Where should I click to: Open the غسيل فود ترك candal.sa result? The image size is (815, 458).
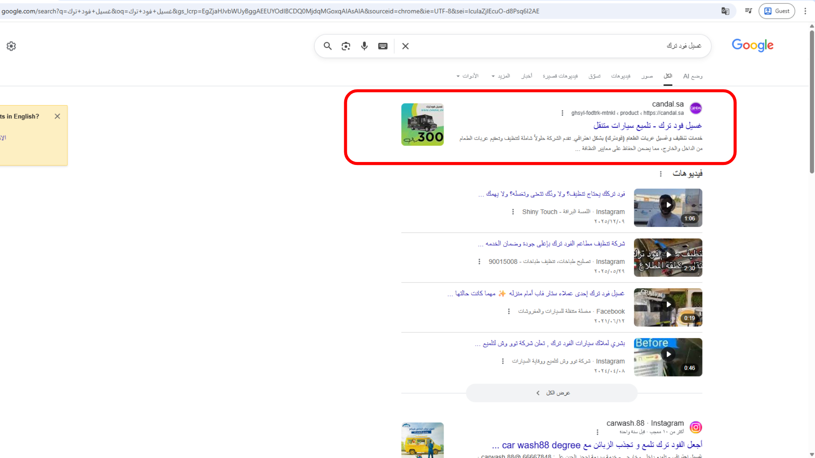point(649,125)
